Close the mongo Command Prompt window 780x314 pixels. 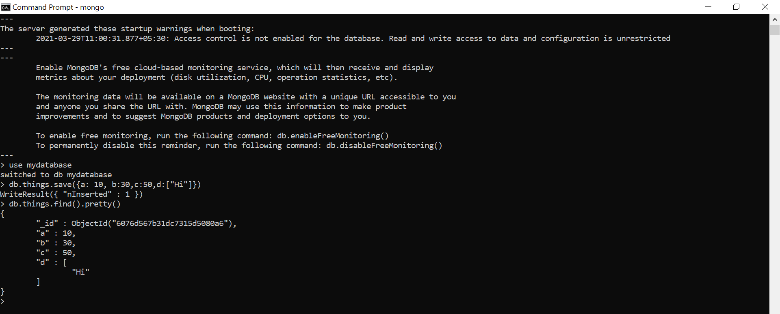click(x=765, y=7)
